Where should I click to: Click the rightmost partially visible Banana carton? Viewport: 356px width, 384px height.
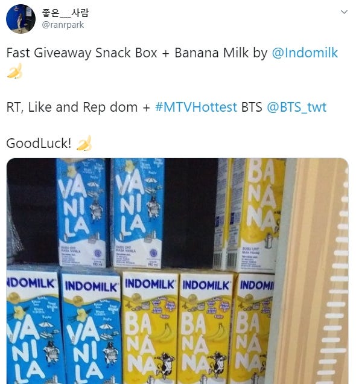tap(253, 328)
